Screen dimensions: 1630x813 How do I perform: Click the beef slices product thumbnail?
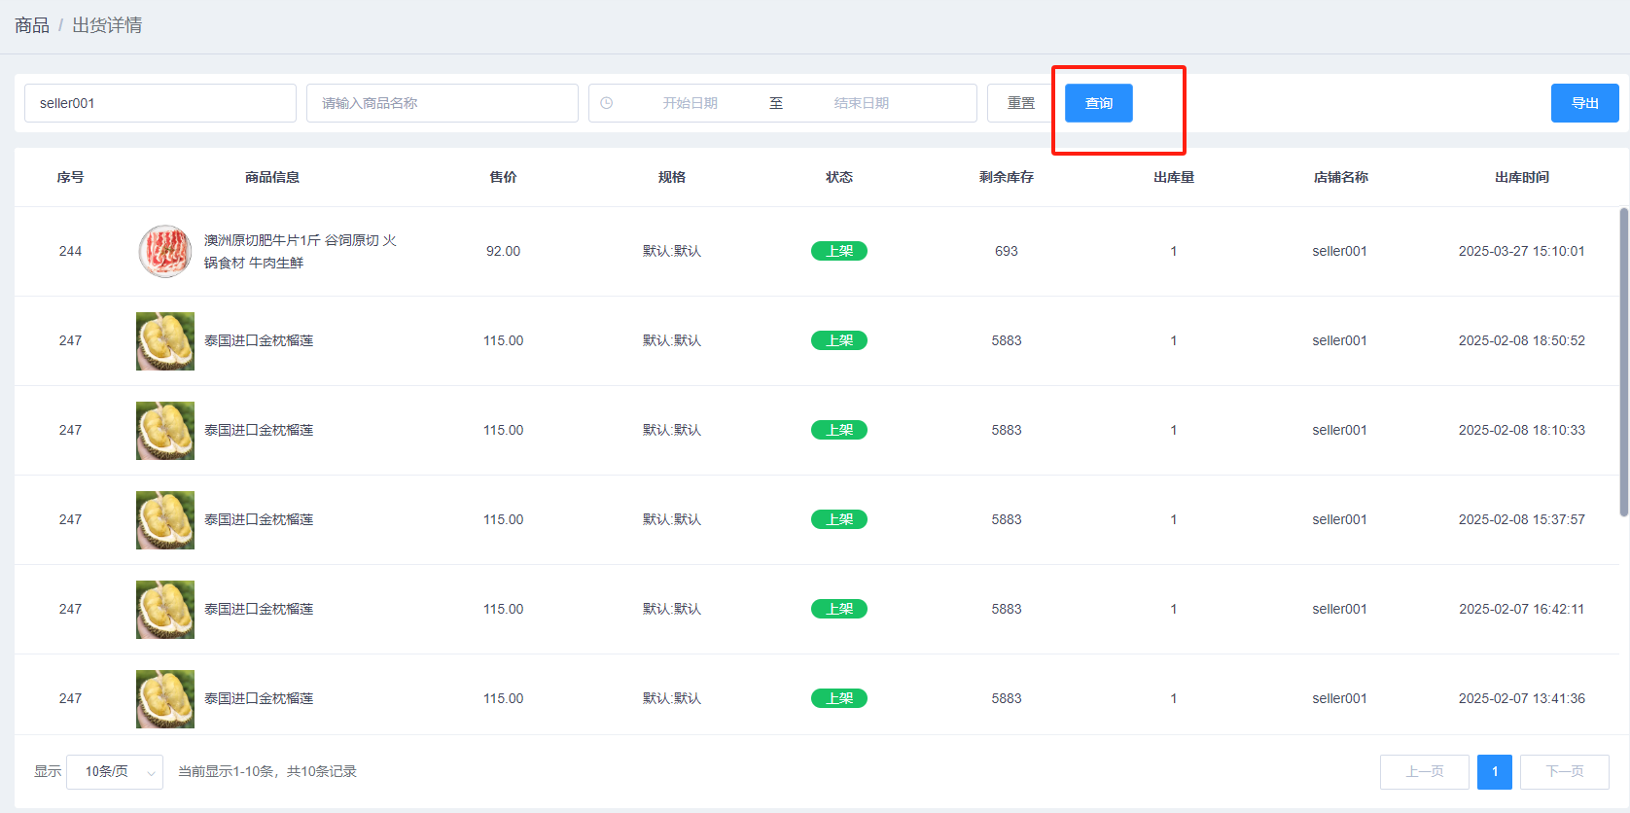(x=165, y=252)
